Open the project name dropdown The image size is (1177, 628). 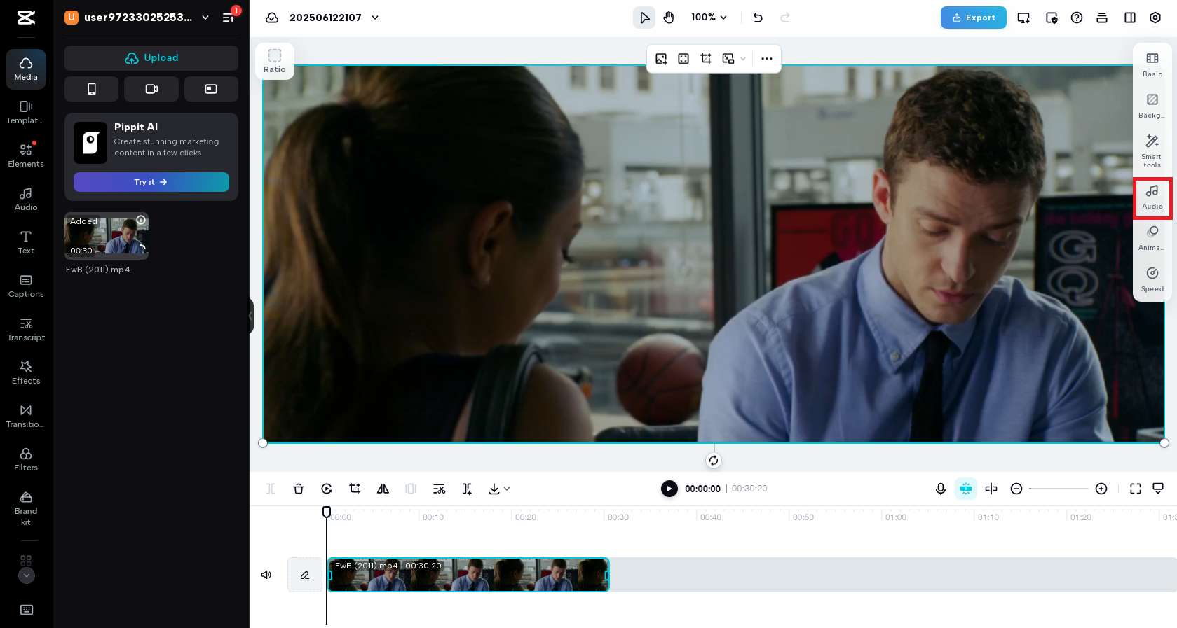(x=375, y=18)
